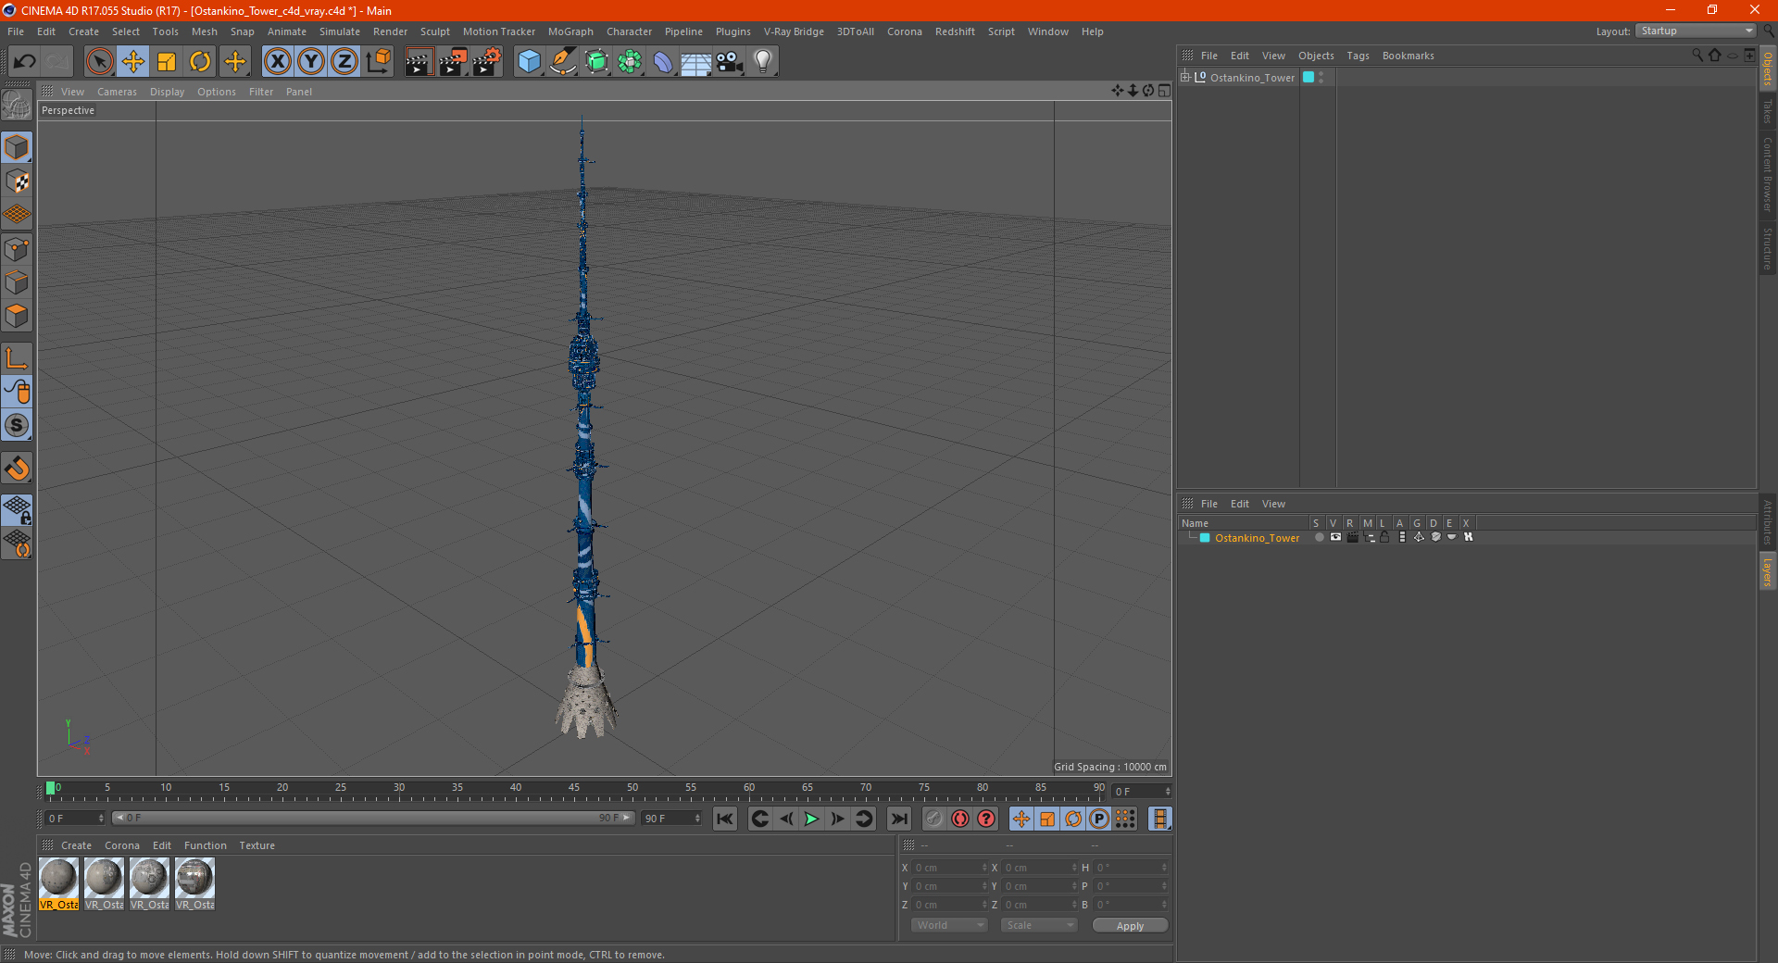Open the Tags menu in Object Manager
The width and height of the screenshot is (1778, 963).
coord(1358,56)
